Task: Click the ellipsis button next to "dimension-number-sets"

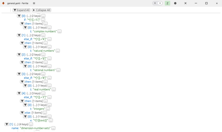Action: click(53, 128)
